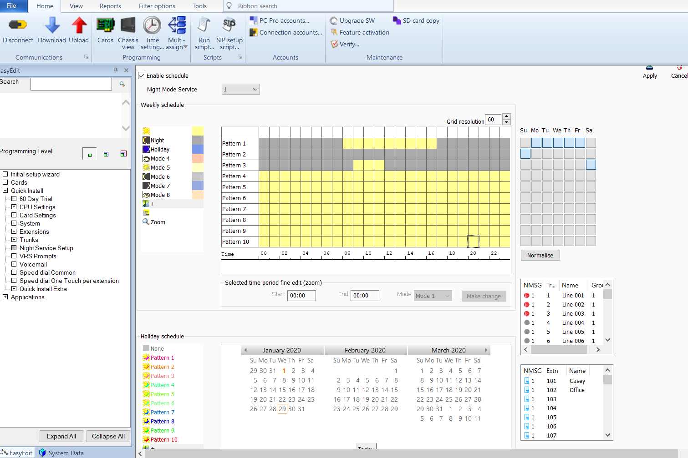Image resolution: width=688 pixels, height=458 pixels.
Task: Switch to the View ribbon tab
Action: [76, 6]
